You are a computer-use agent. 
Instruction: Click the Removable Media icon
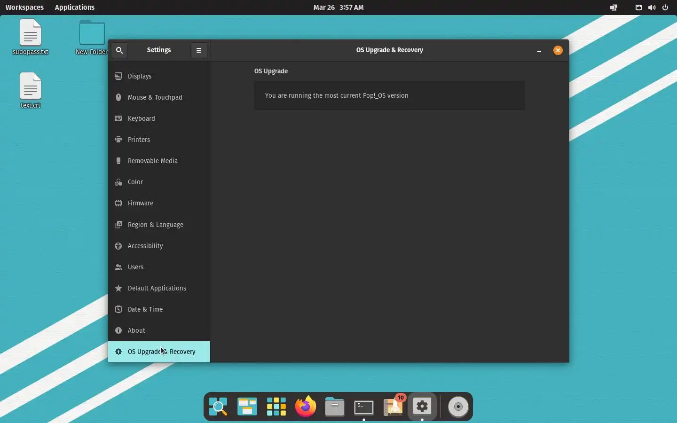pos(118,161)
